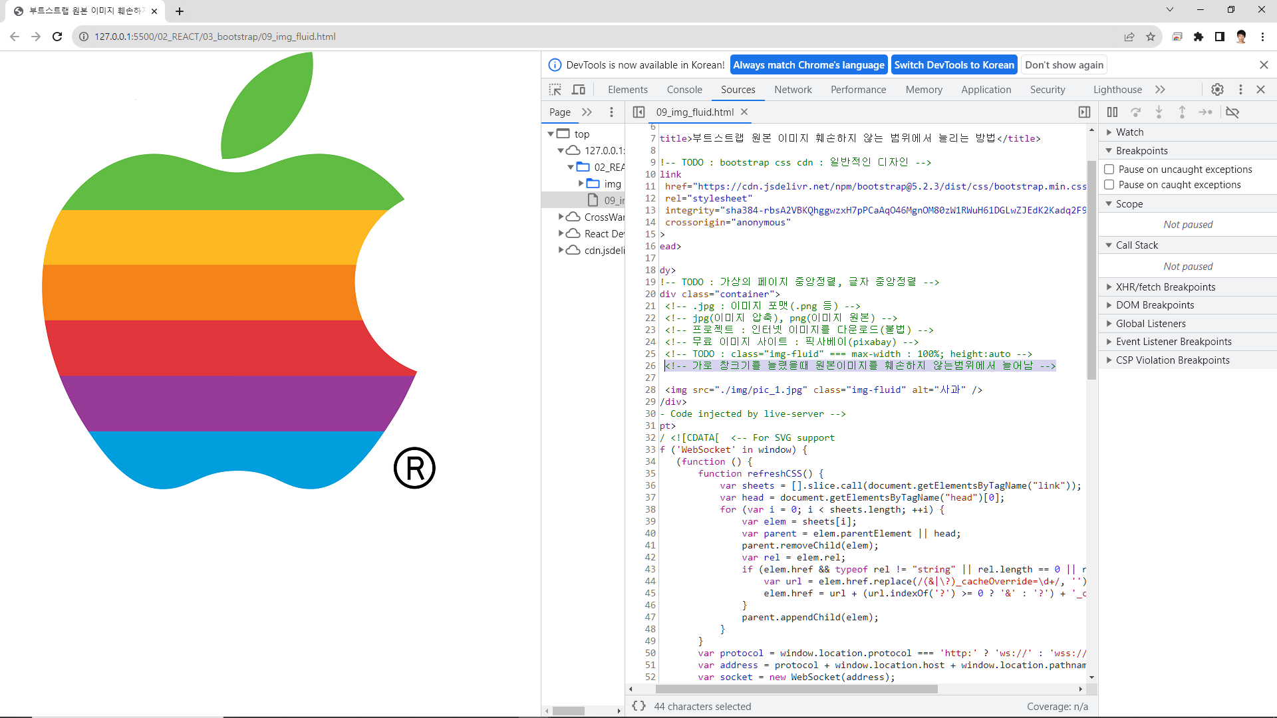Enable Pause on uncaught exceptions
Screen dimensions: 1277x718
(1109, 170)
